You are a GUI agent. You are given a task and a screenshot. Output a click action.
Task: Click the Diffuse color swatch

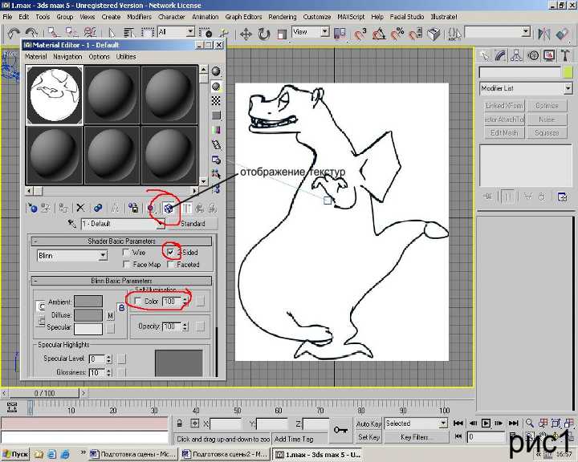click(88, 315)
